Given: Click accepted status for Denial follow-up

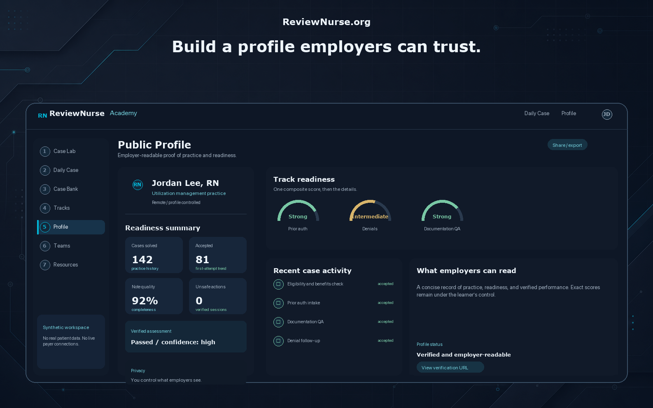Looking at the screenshot, I should point(385,341).
